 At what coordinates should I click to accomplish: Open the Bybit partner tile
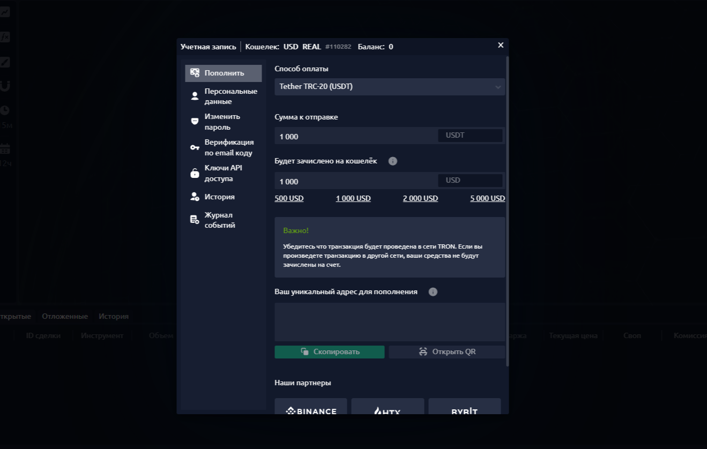click(465, 406)
